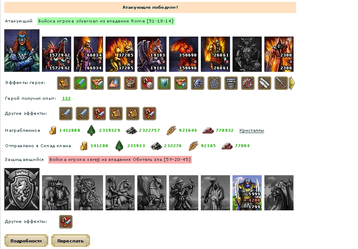Click the sabre hero effect icon
This screenshot has height=249, width=358.
[x=281, y=83]
